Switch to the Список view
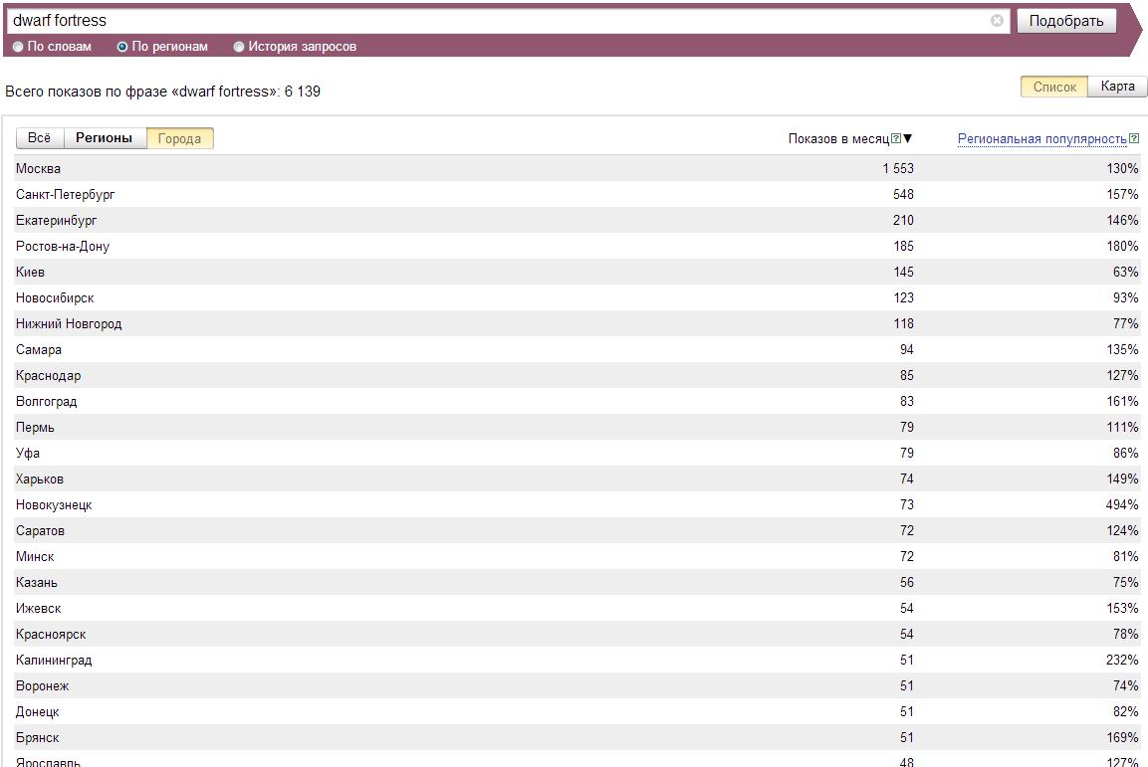The height and width of the screenshot is (767, 1148). click(1054, 87)
